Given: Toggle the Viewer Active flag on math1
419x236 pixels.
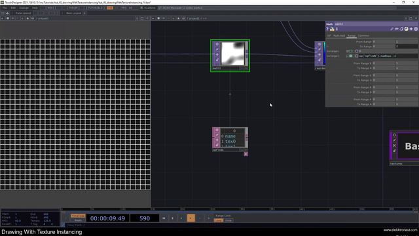Looking at the screenshot, I should click(x=217, y=44).
